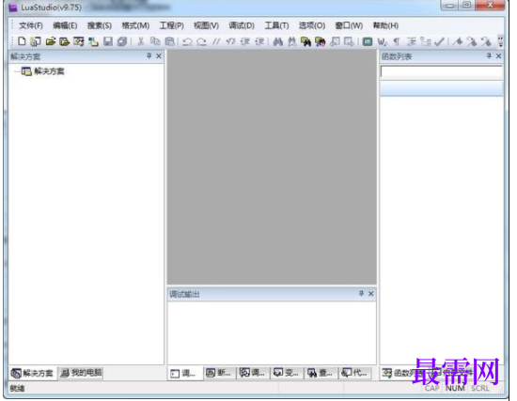Click the NUM status bar indicator
The image size is (517, 401).
tap(455, 388)
